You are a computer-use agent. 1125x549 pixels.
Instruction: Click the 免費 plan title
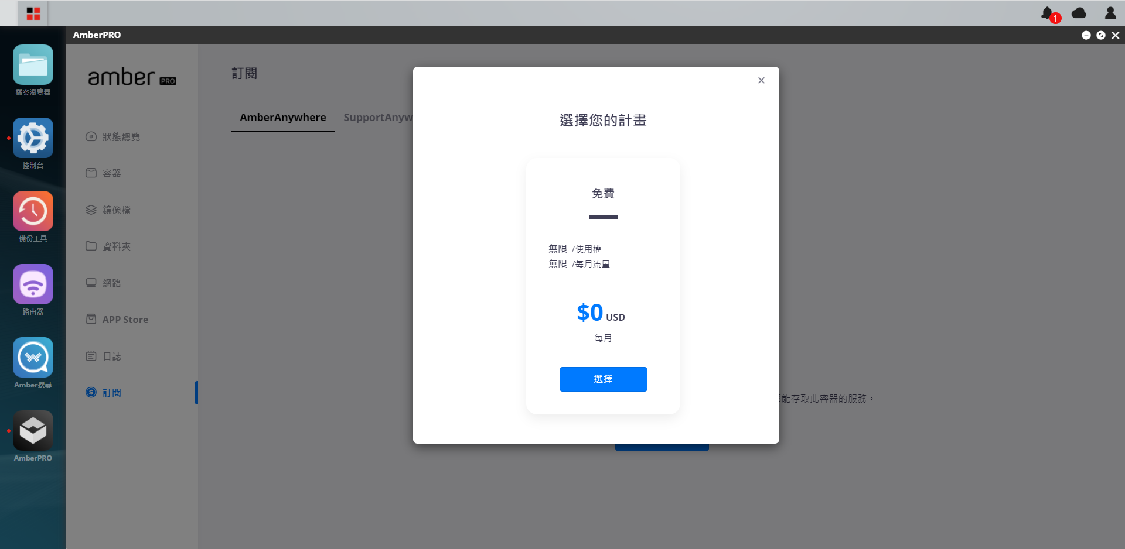(x=603, y=193)
